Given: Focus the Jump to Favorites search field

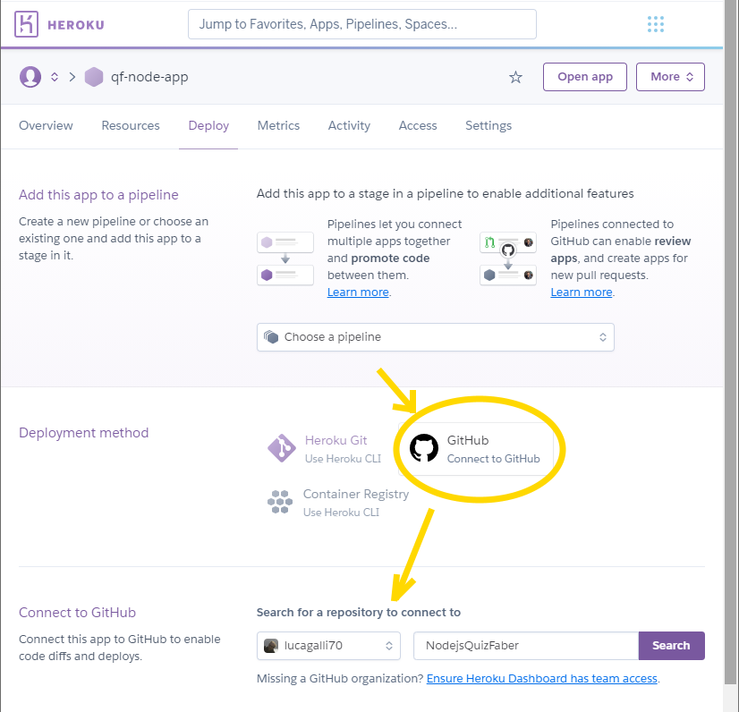Looking at the screenshot, I should pos(361,24).
